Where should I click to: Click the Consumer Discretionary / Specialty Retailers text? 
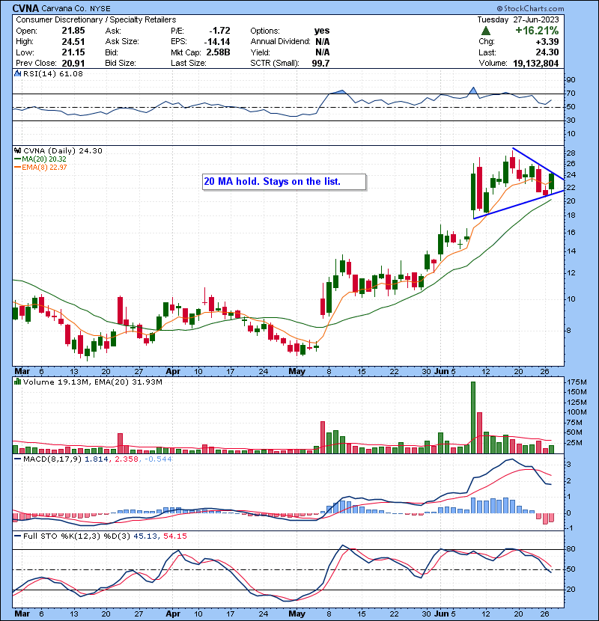(x=96, y=19)
